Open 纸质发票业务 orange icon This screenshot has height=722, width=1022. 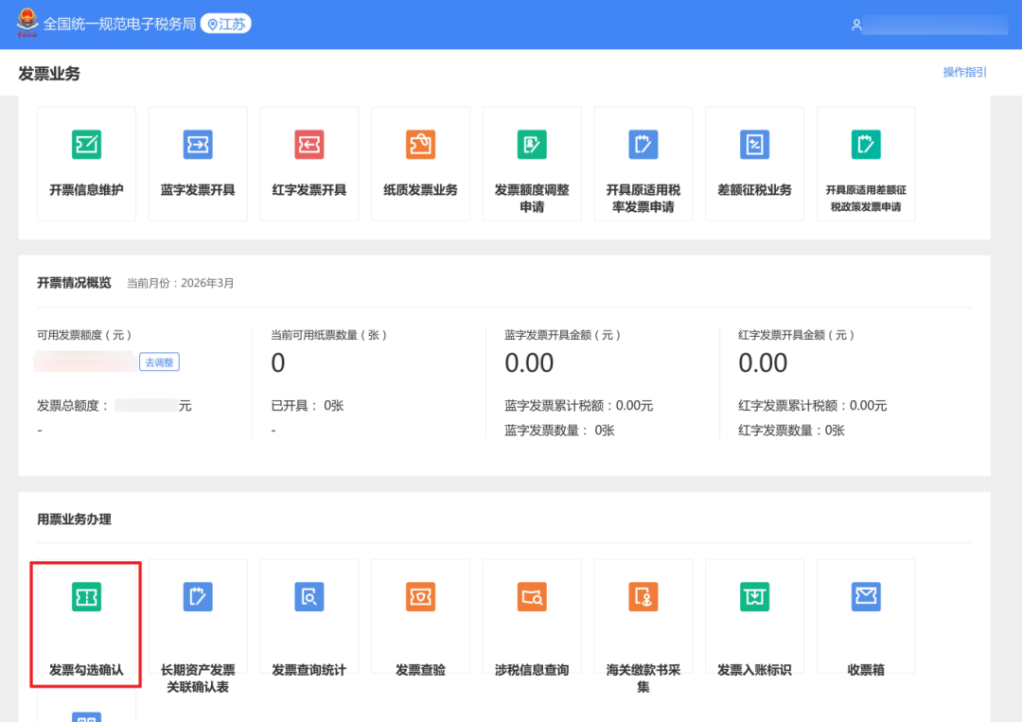click(x=420, y=145)
